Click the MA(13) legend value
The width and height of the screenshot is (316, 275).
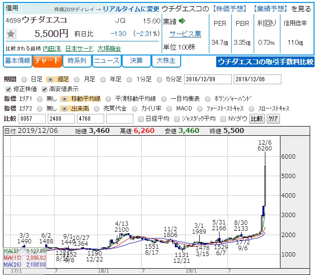[36, 257]
